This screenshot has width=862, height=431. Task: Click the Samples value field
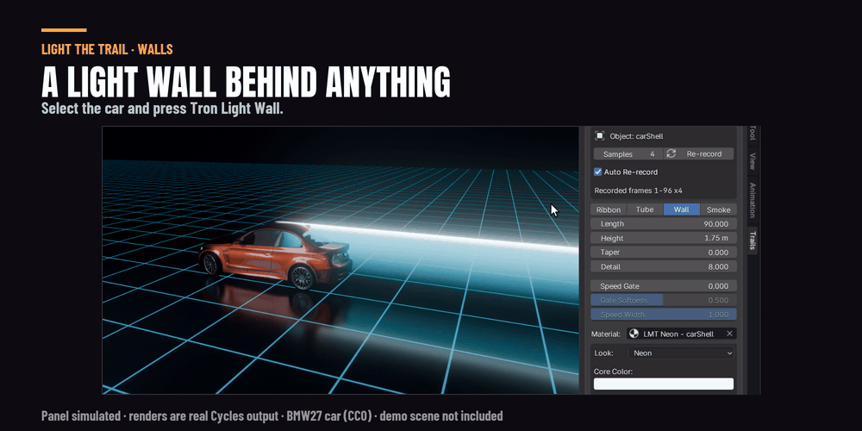tap(628, 154)
